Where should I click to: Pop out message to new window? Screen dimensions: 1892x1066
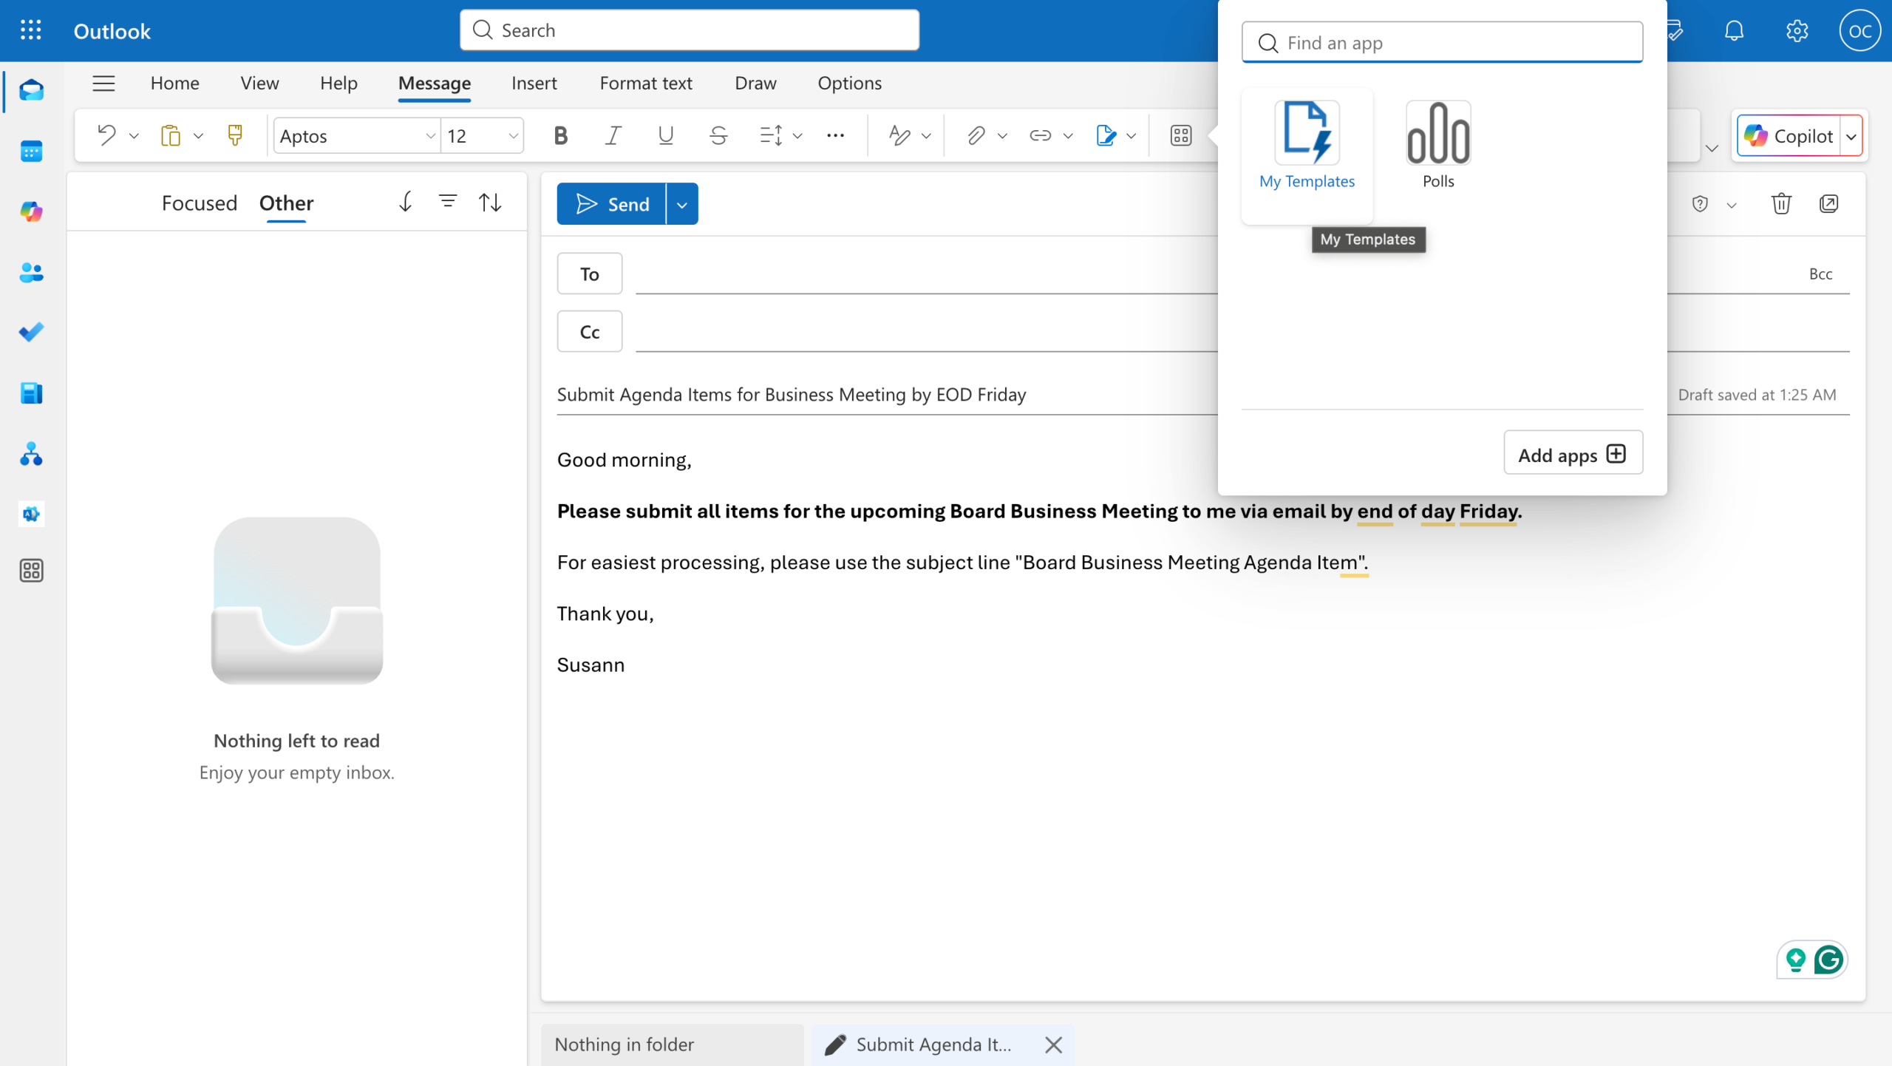pos(1828,203)
